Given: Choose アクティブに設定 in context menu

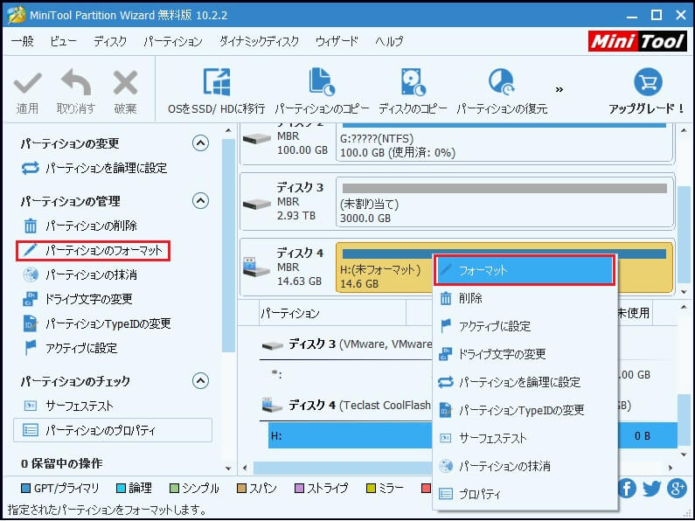Looking at the screenshot, I should (525, 327).
